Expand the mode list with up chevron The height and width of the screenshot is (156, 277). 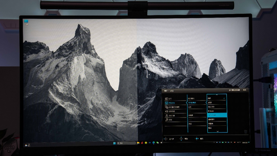point(217,95)
